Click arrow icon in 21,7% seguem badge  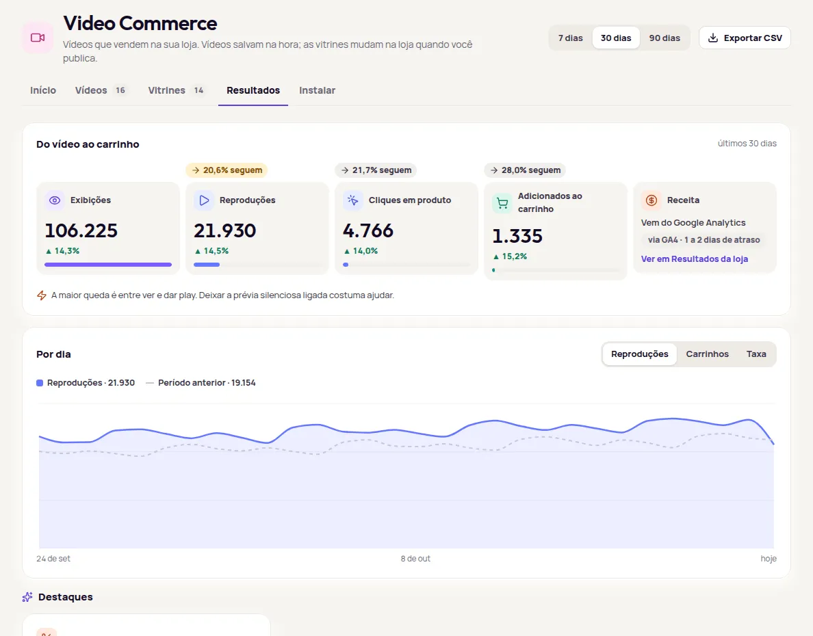click(x=345, y=170)
